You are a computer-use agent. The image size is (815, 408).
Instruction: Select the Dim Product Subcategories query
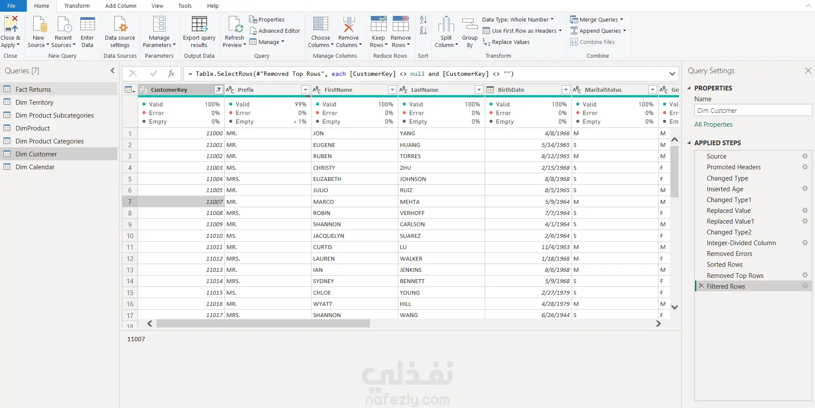[x=59, y=115]
